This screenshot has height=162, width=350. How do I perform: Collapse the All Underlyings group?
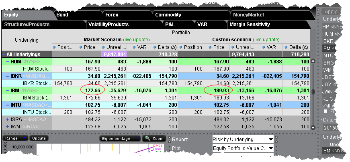click(x=4, y=54)
